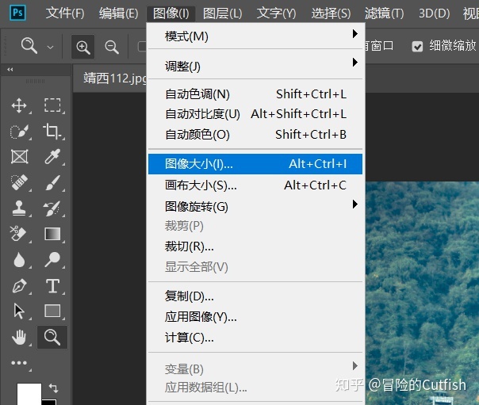Open the 文字(Y) menu
The width and height of the screenshot is (479, 405).
click(x=277, y=13)
